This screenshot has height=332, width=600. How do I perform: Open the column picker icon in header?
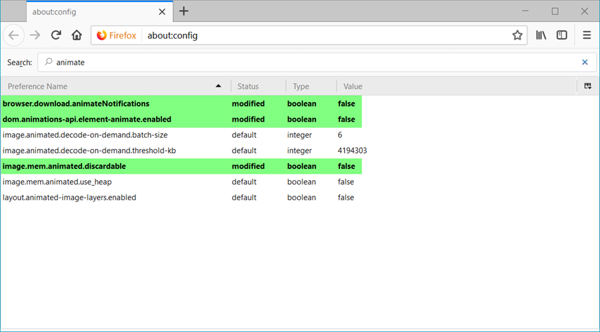[588, 86]
